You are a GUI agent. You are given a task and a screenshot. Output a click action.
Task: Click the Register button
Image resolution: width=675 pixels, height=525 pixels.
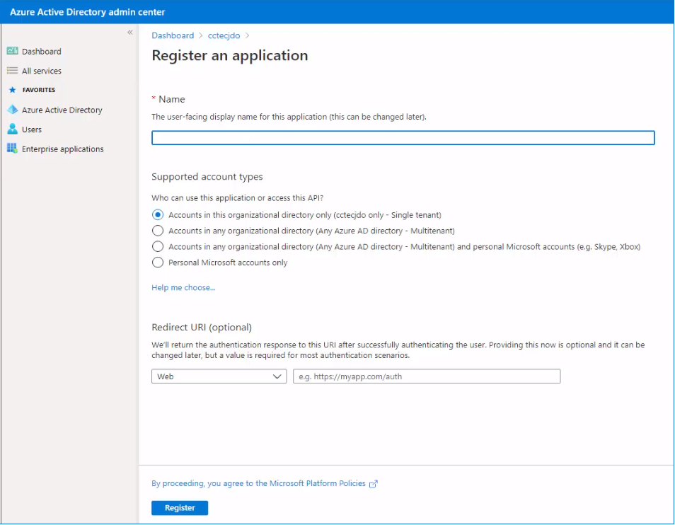pos(180,508)
